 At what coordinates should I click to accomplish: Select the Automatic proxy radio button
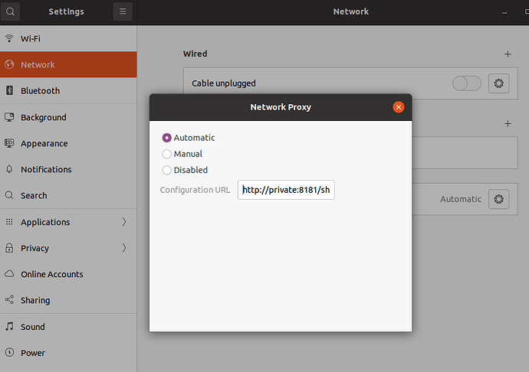(166, 138)
